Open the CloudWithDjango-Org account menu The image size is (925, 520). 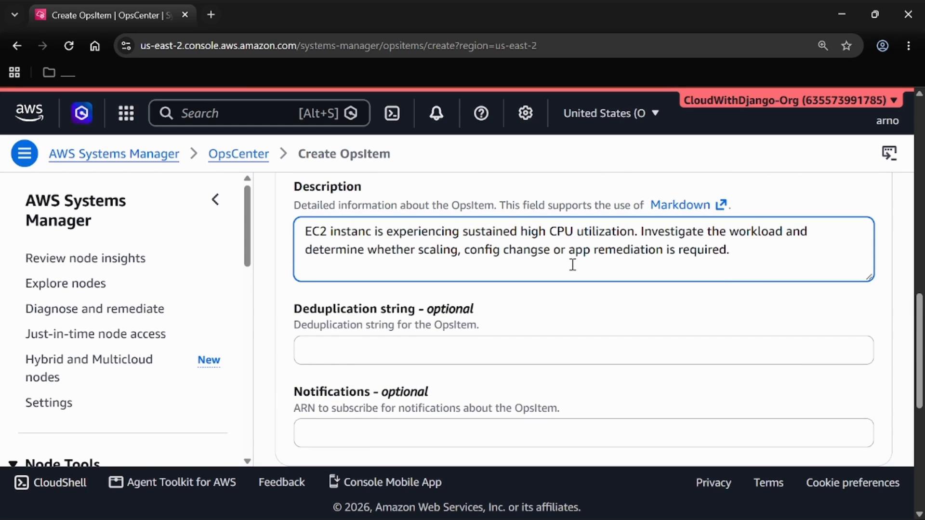click(x=791, y=100)
